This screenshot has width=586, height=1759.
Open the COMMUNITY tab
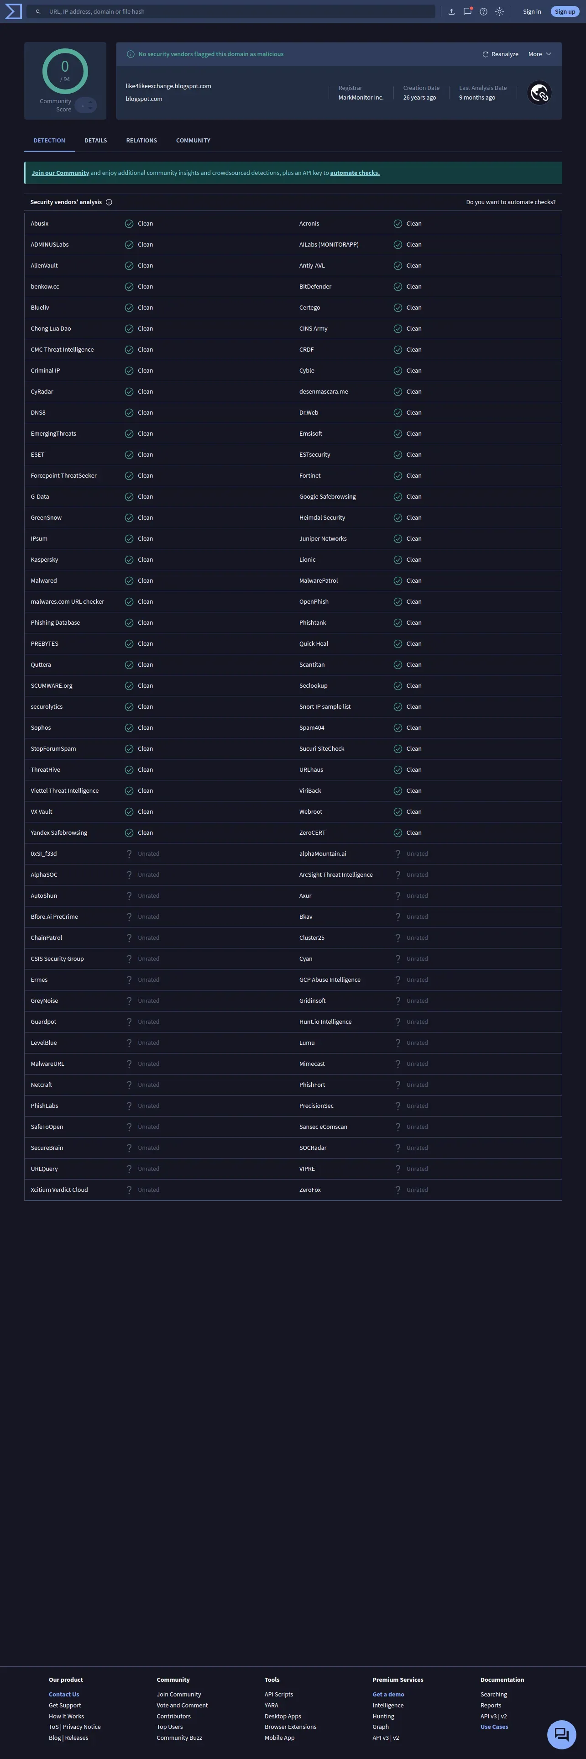193,141
